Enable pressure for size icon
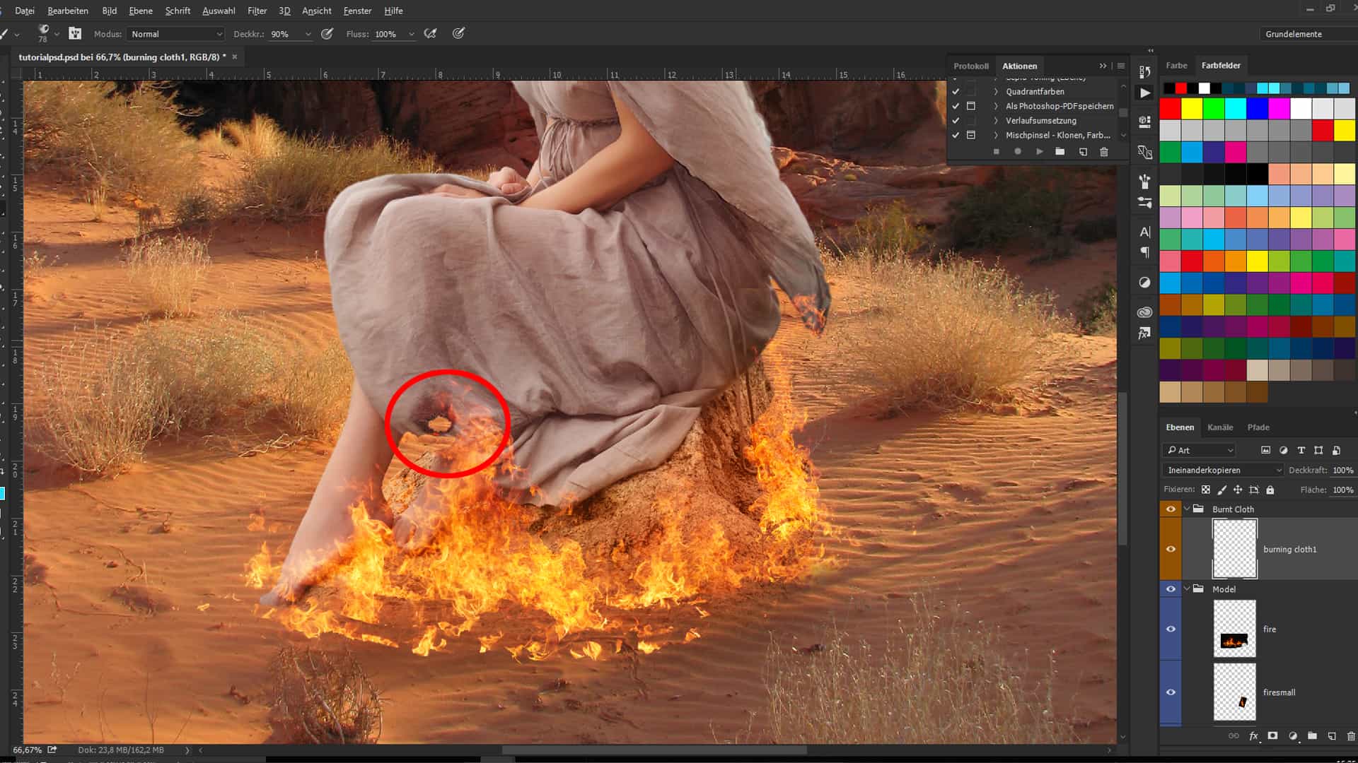The height and width of the screenshot is (763, 1358). (458, 33)
